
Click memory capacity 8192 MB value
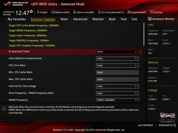[152, 81]
